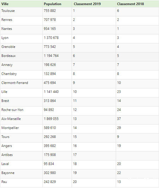Select the Roche-sur-Yon row name
This screenshot has height=188, width=159.
point(12,110)
